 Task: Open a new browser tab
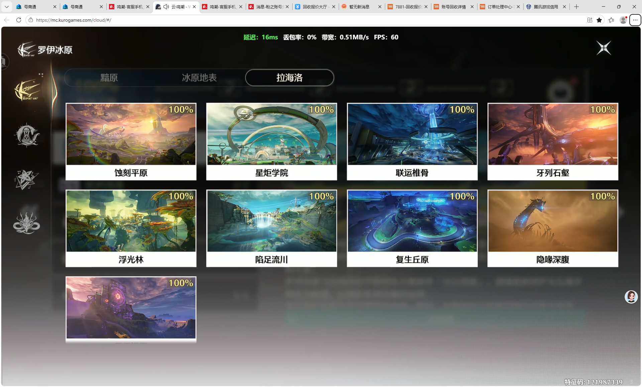[576, 7]
